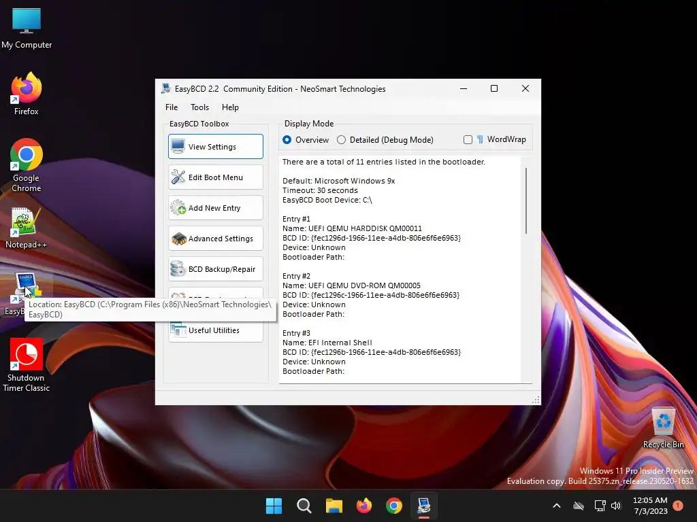Click the 'Entry #2' heading text
Viewport: 697px width, 522px height.
[x=296, y=276]
